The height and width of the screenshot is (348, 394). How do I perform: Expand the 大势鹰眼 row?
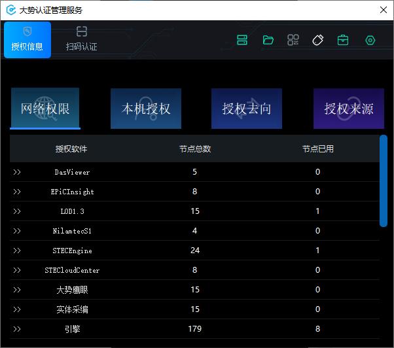pos(17,290)
